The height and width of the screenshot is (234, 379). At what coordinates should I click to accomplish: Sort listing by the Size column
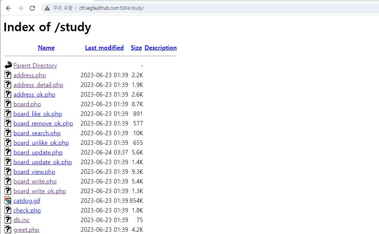[136, 48]
